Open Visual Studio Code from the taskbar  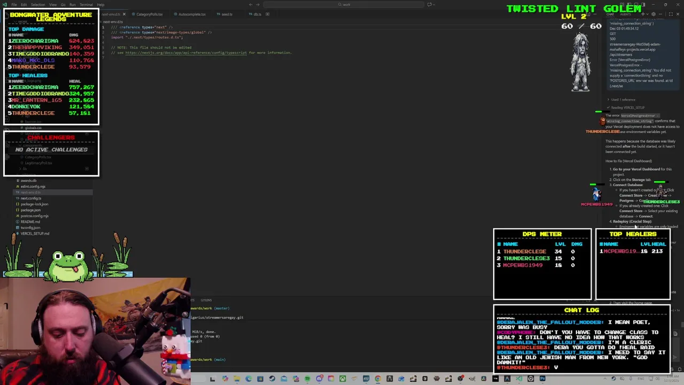(519, 379)
